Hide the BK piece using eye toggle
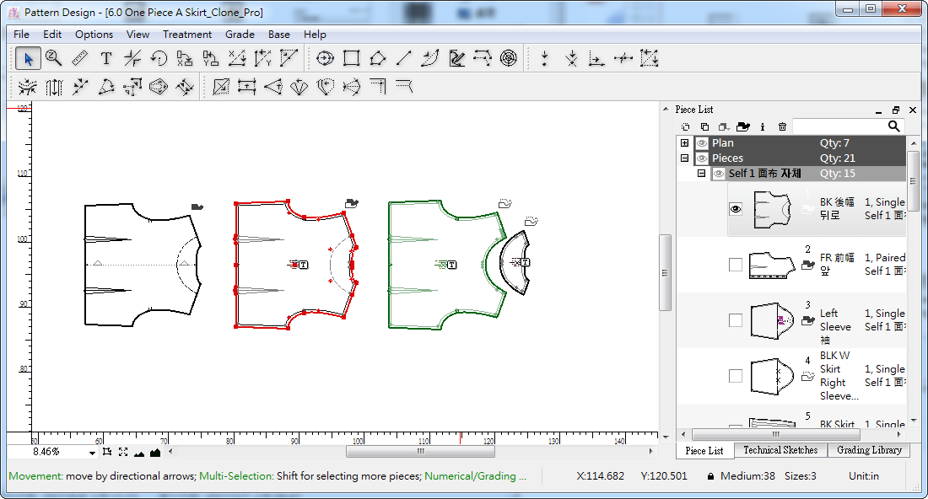The height and width of the screenshot is (499, 928). coord(736,209)
